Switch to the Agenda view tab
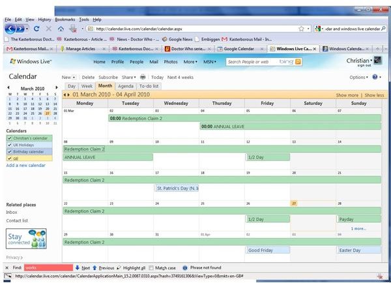 pyautogui.click(x=126, y=86)
